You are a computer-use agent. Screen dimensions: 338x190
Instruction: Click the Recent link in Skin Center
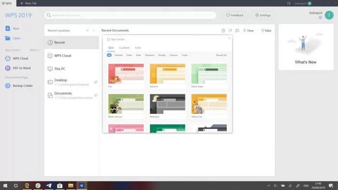(x=221, y=55)
